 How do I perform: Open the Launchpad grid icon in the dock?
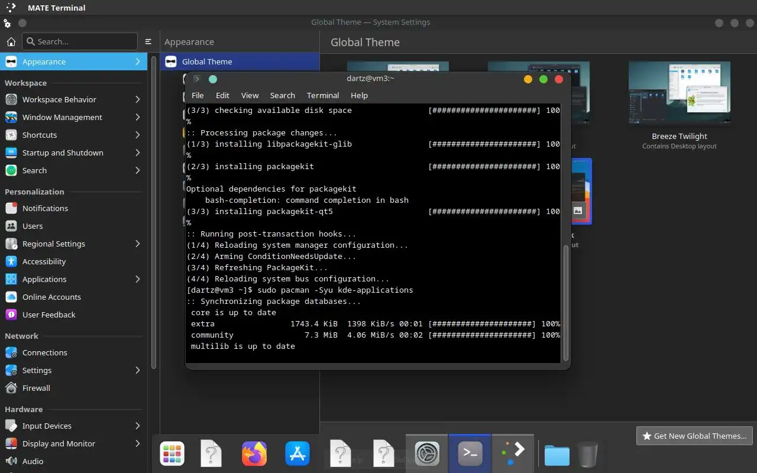[172, 454]
